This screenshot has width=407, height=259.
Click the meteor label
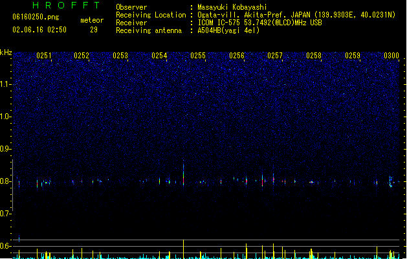(92, 20)
